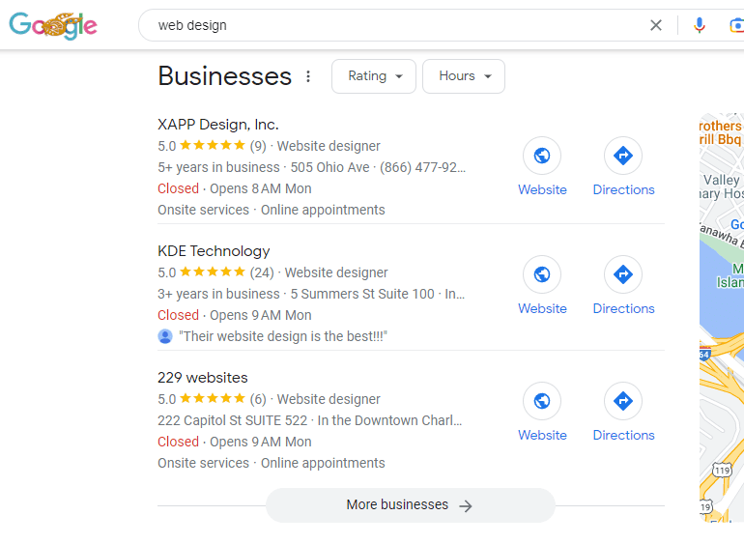Open the 229 websites listing
This screenshot has width=744, height=544.
coord(202,378)
